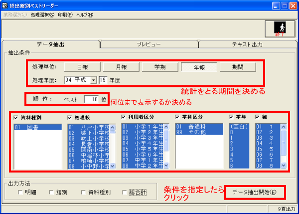Select 06 小学6年生 in 利用者区分 list
This screenshot has width=299, height=214.
pos(143,155)
